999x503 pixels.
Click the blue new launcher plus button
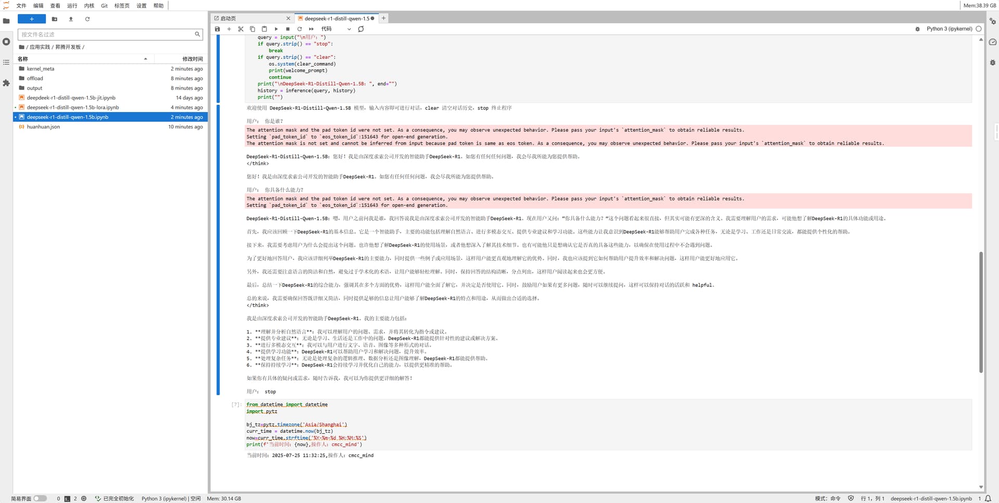[x=32, y=19]
